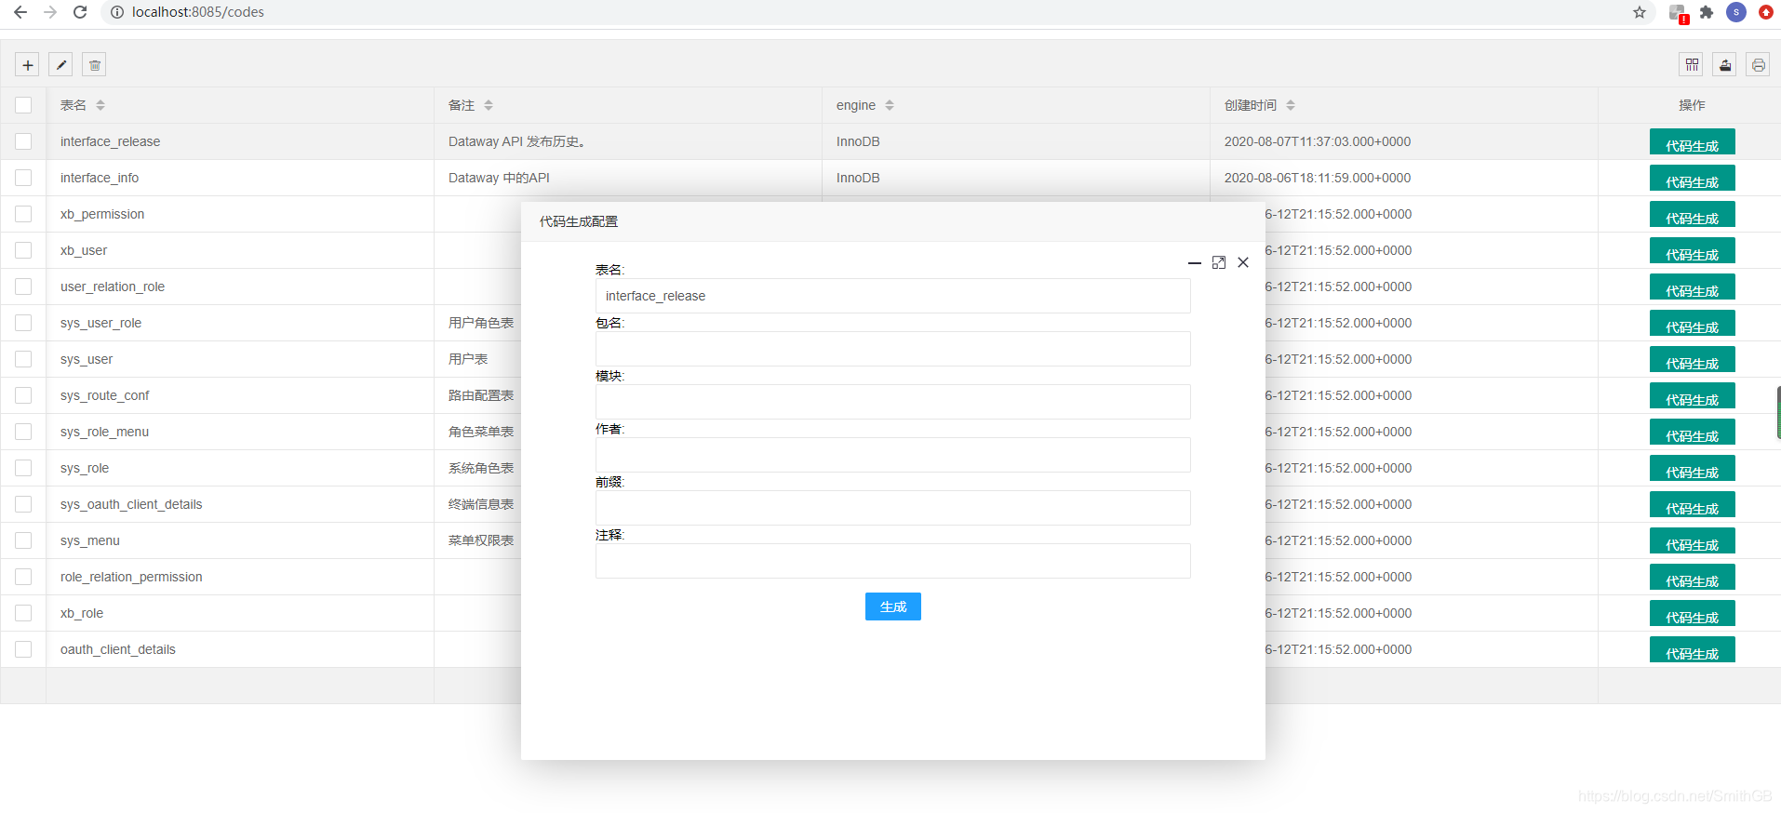Viewport: 1781px width, 813px height.
Task: Sort by 备注 column arrows
Action: (489, 105)
